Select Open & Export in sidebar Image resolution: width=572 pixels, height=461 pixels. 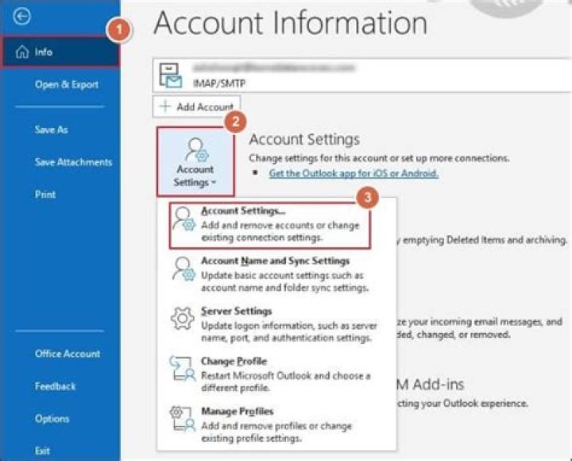[x=67, y=85]
